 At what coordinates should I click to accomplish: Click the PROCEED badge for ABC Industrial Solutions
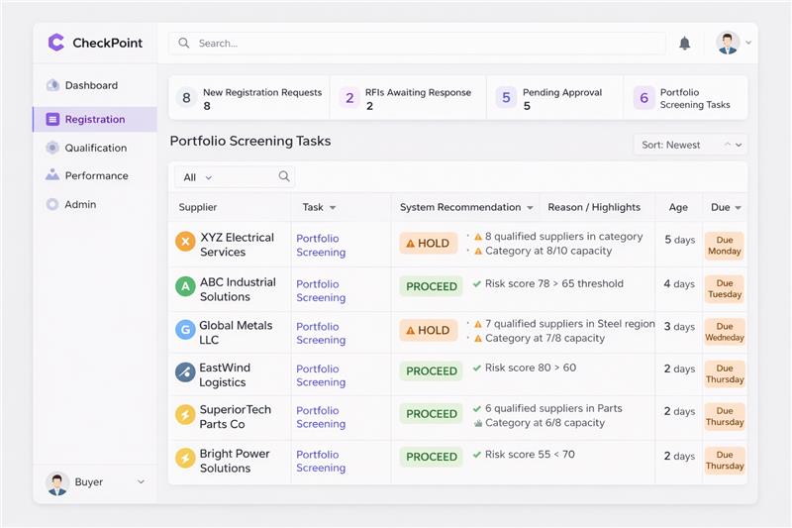click(x=432, y=286)
